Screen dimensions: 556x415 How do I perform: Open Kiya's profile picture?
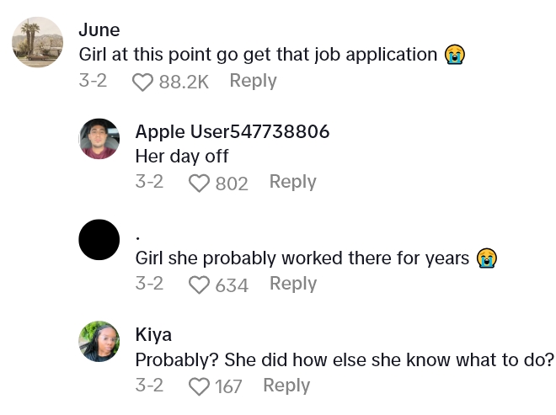99,342
